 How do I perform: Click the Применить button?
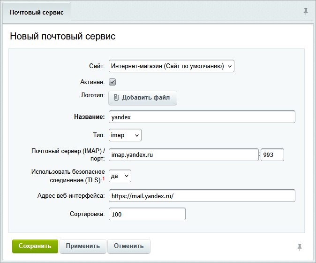tap(83, 246)
